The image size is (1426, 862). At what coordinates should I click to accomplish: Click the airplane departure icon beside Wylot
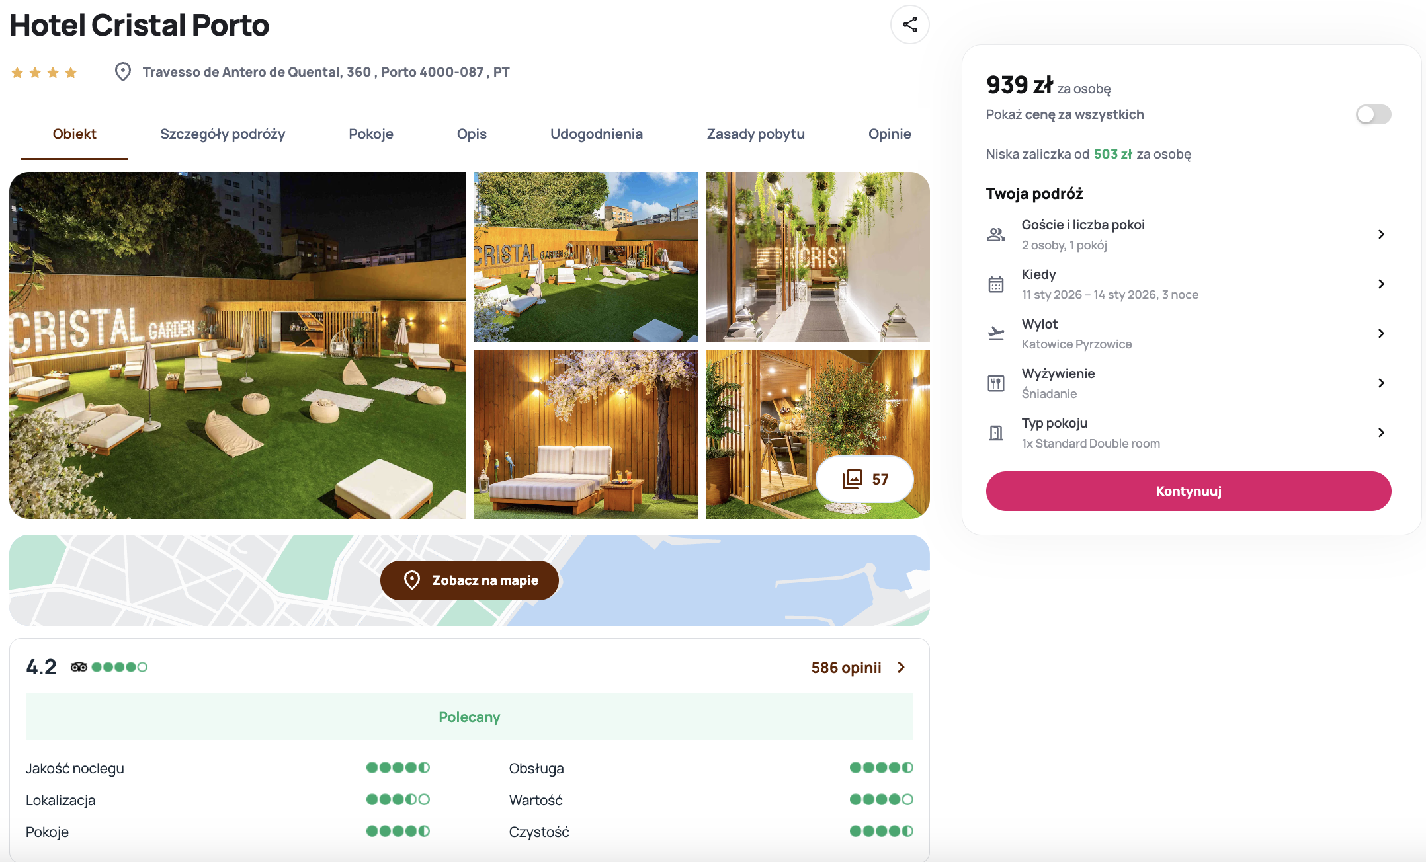(996, 333)
